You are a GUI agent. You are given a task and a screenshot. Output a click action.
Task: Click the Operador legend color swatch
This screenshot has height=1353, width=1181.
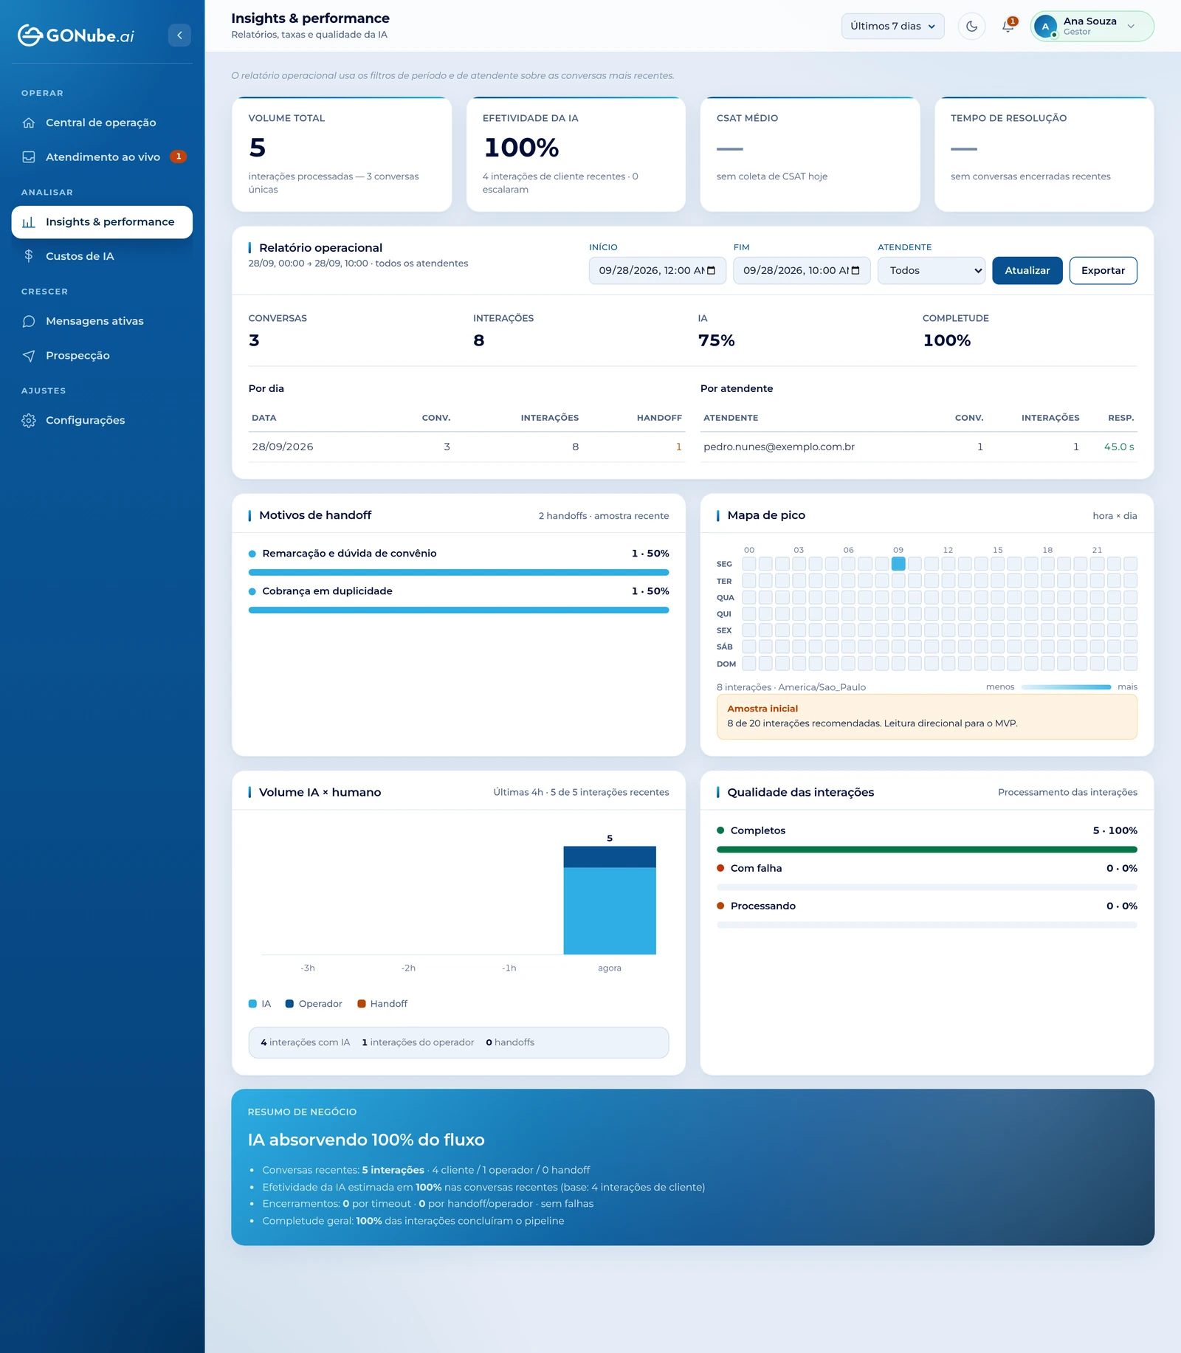tap(289, 1004)
